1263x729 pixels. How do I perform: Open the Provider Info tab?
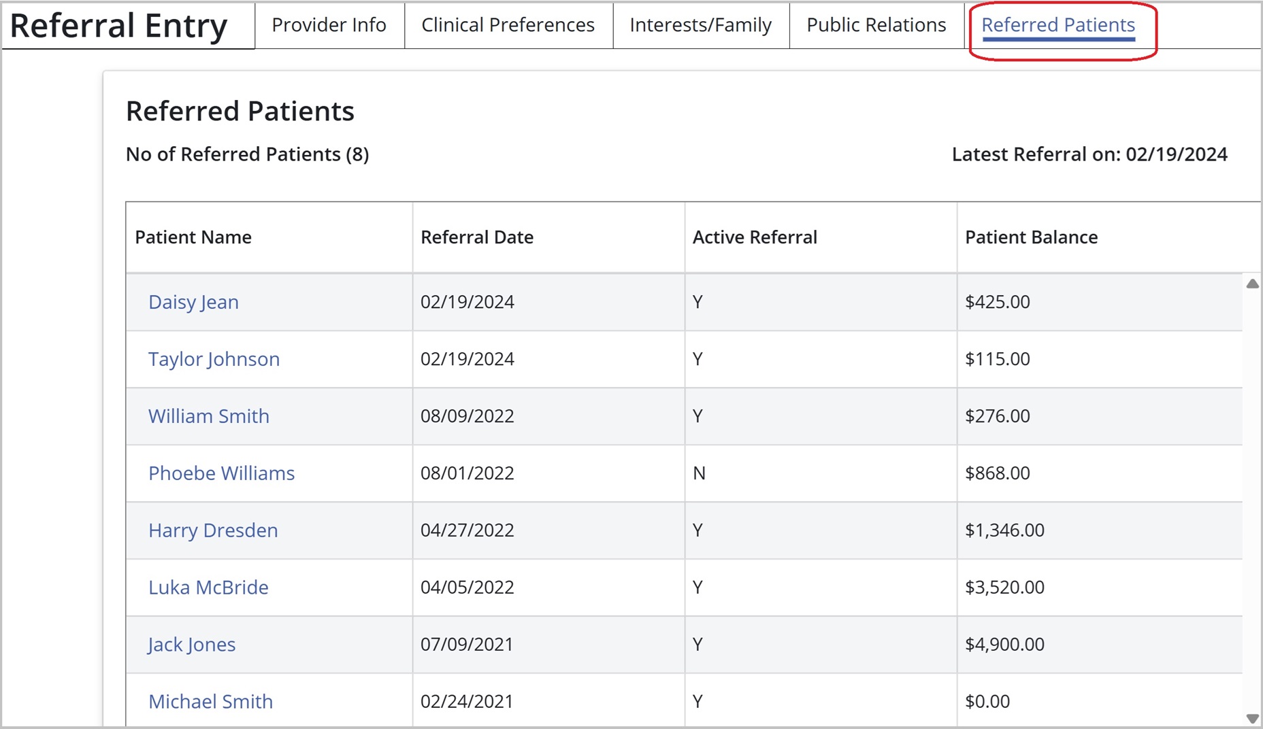point(329,25)
